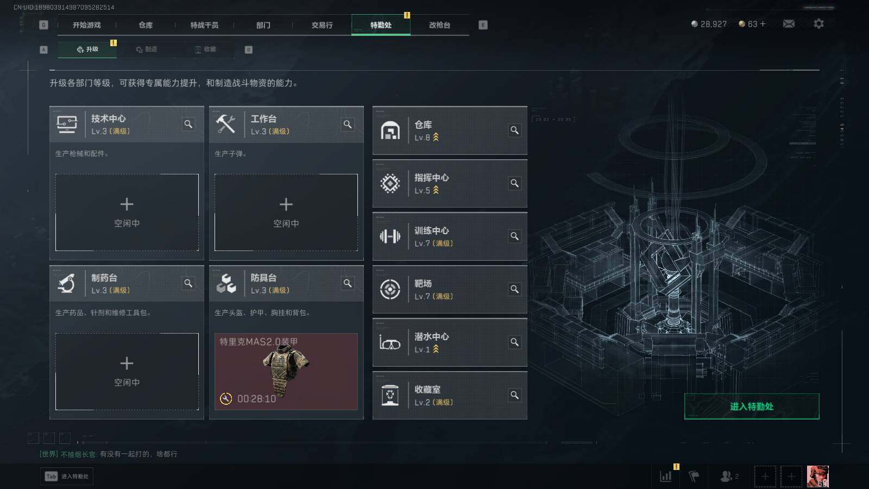The width and height of the screenshot is (869, 489).
Task: Inspect 潜水中心 with its magnifier icon
Action: 514,342
